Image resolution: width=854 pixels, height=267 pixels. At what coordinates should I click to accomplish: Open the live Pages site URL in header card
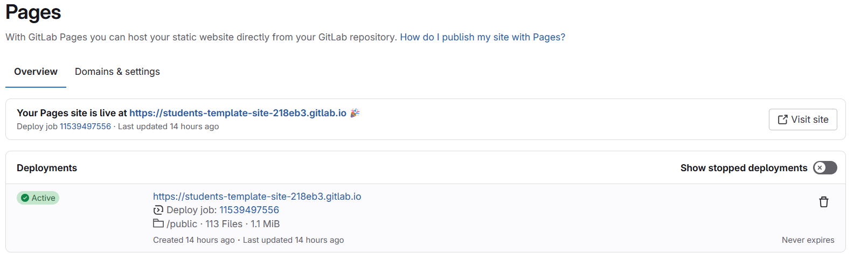pos(238,113)
